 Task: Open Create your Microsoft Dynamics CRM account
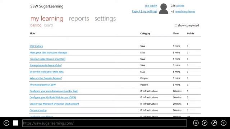click(54, 104)
